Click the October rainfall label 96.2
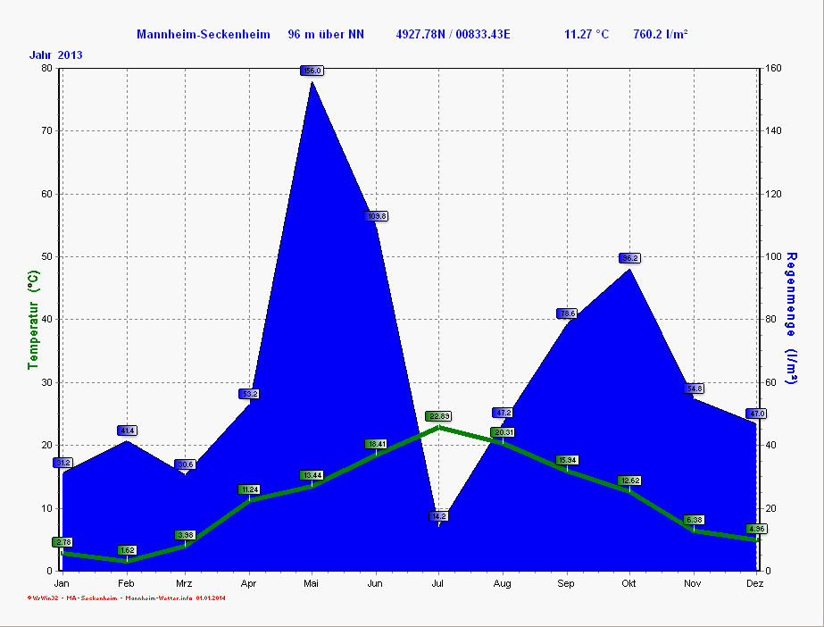Screen dimensions: 824x627 click(630, 258)
